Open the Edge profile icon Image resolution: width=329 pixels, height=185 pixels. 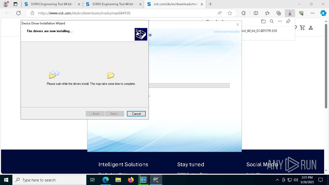pos(6,4)
